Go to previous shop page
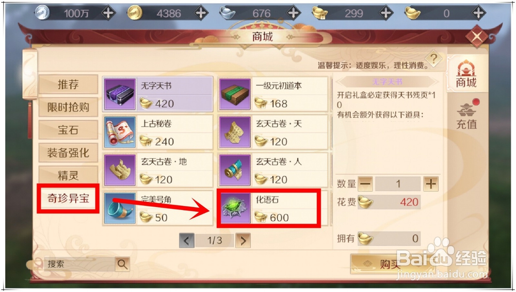The width and height of the screenshot is (516, 292). [187, 241]
